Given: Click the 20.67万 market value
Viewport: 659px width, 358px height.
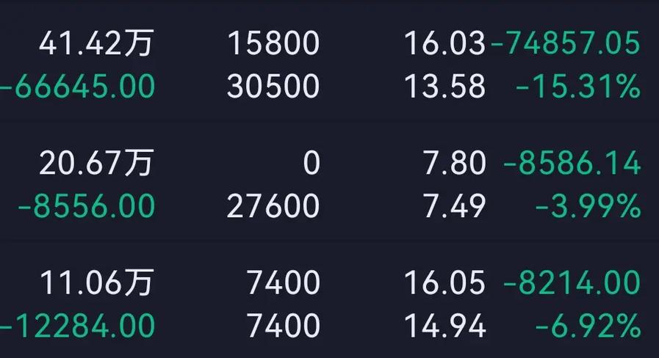Looking at the screenshot, I should click(96, 163).
